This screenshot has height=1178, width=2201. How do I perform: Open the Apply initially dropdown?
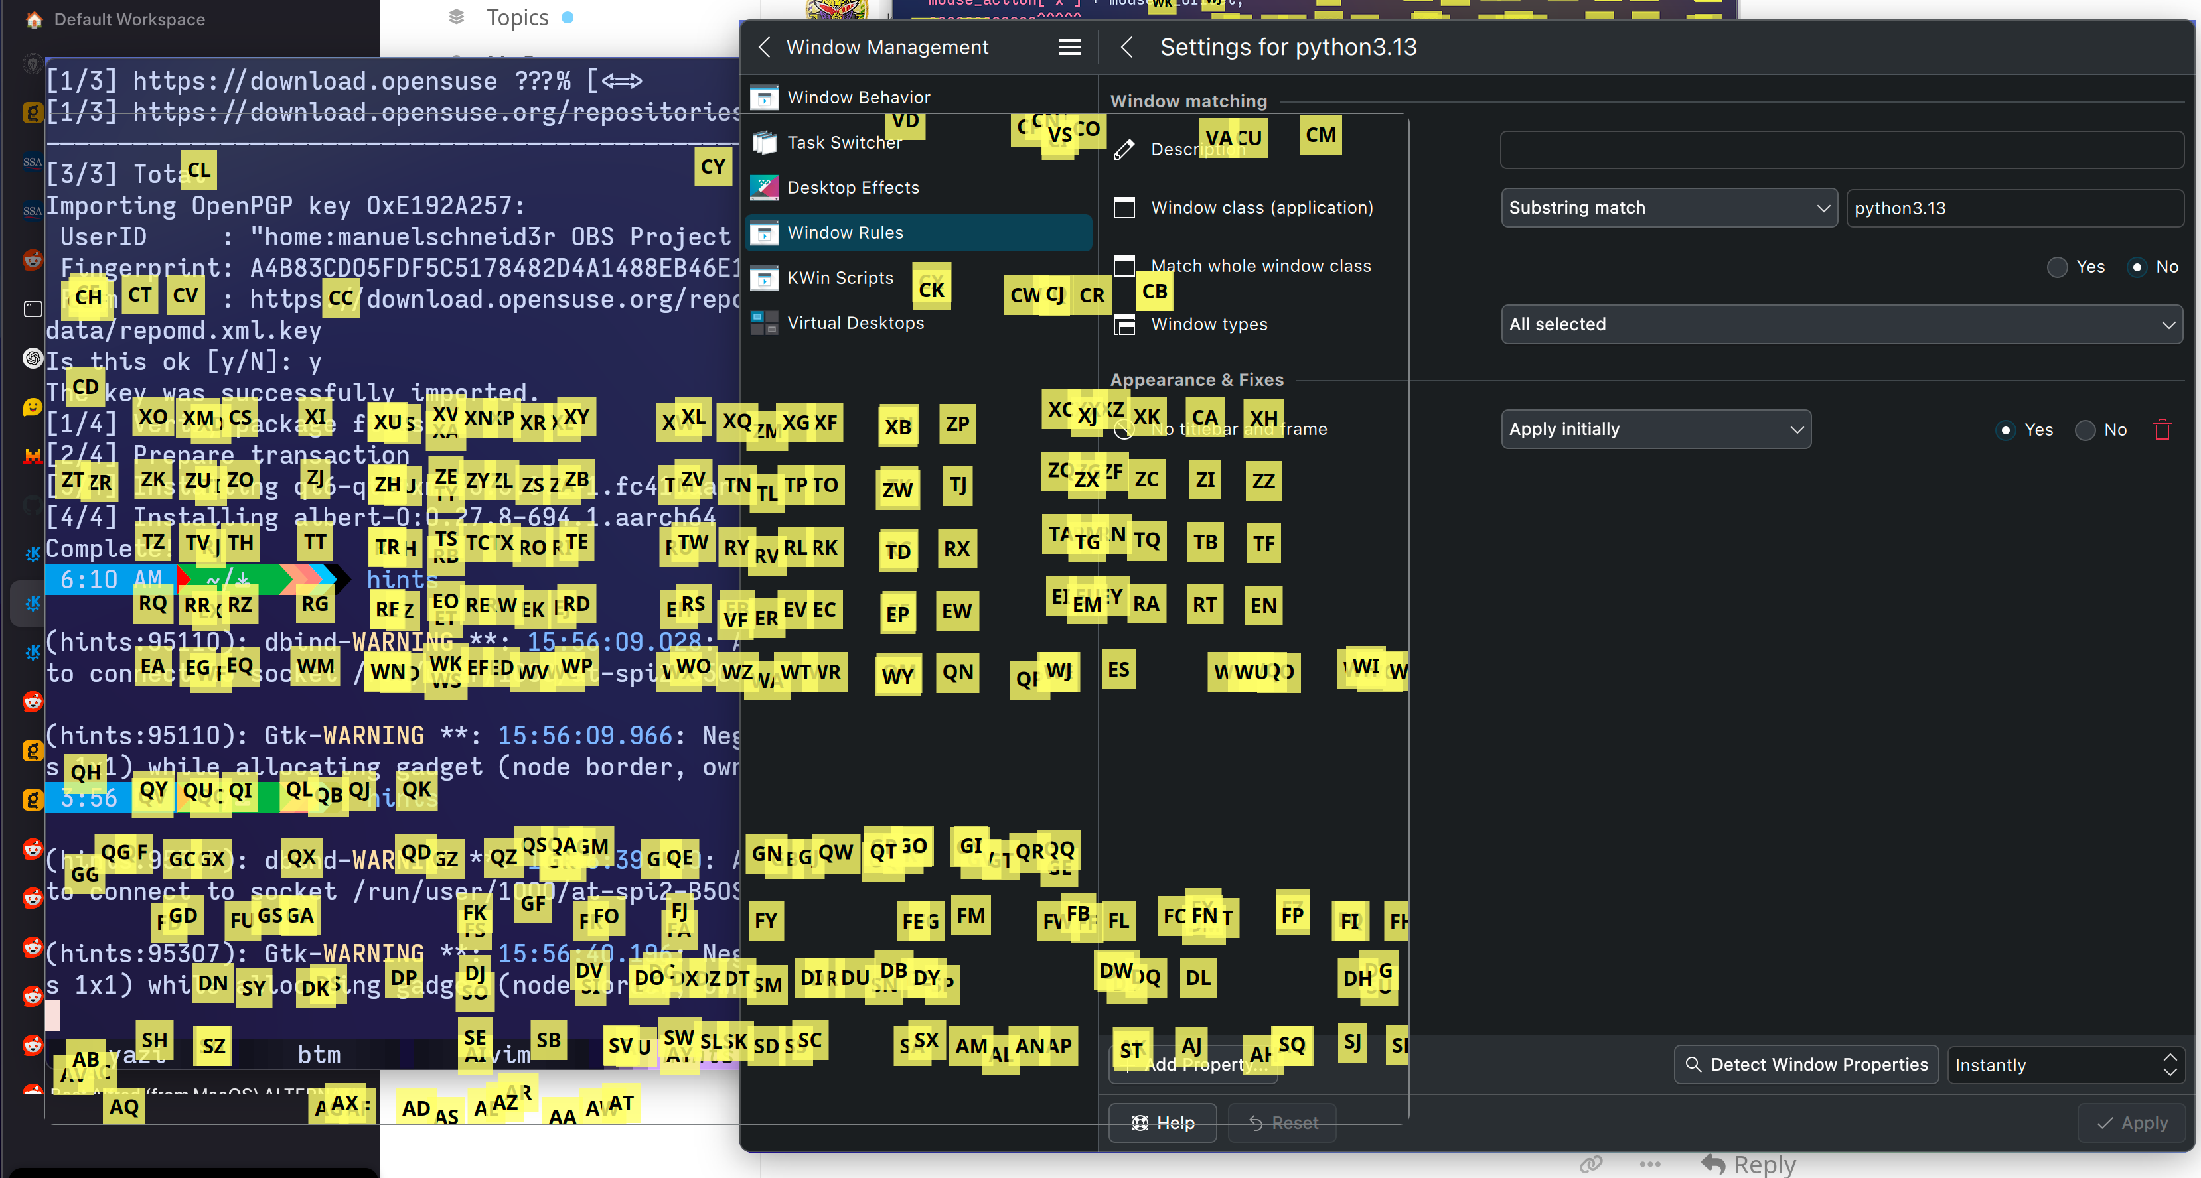[x=1655, y=429]
